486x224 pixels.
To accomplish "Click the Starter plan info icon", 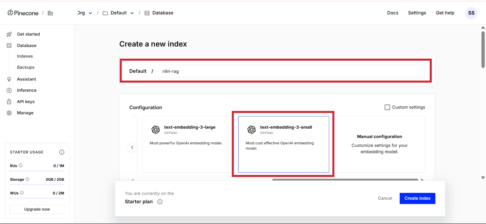I will pyautogui.click(x=160, y=202).
